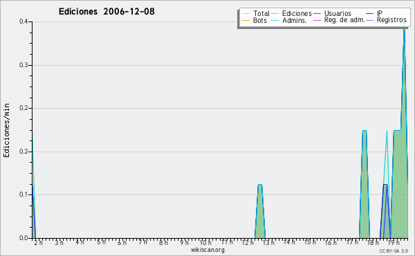Click the "12 h" x-axis label
The width and height of the screenshot is (415, 256).
[x=248, y=242]
